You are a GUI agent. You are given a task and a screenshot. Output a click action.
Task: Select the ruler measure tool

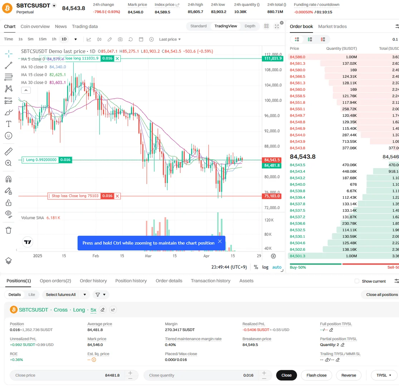[x=8, y=152]
